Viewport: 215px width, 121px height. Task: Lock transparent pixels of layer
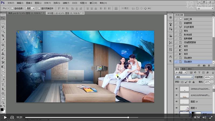pyautogui.click(x=182, y=82)
